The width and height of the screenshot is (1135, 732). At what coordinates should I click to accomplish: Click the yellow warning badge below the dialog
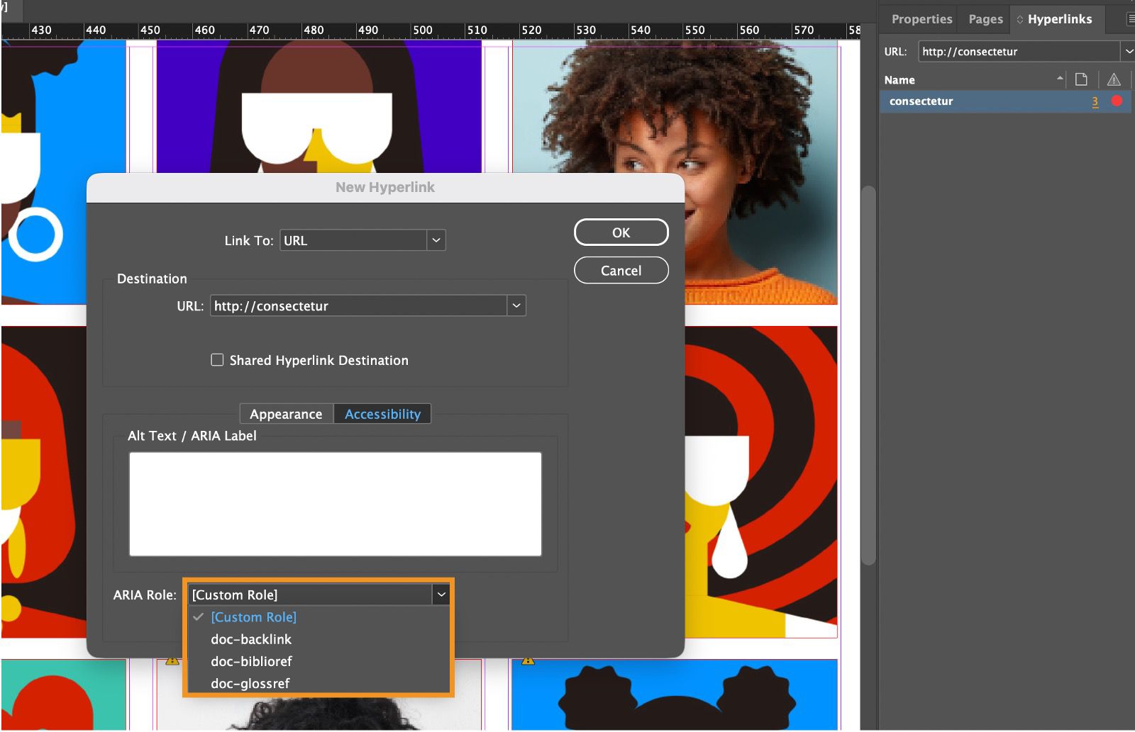click(x=172, y=660)
